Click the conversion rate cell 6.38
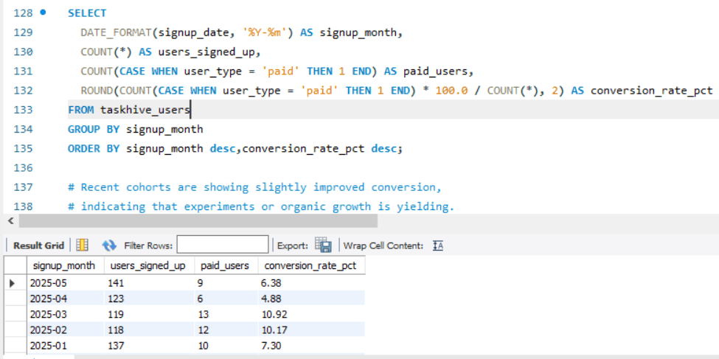 click(312, 283)
